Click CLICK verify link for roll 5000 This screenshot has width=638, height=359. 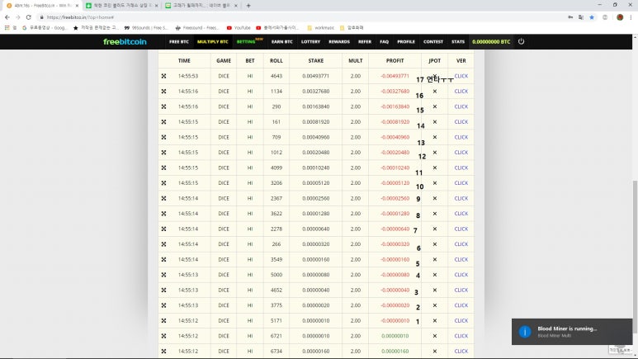click(461, 275)
